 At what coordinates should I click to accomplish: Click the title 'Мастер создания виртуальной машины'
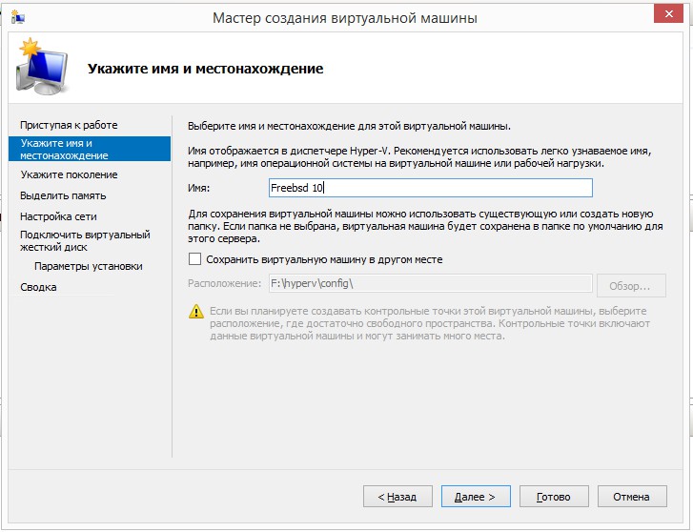pyautogui.click(x=345, y=18)
